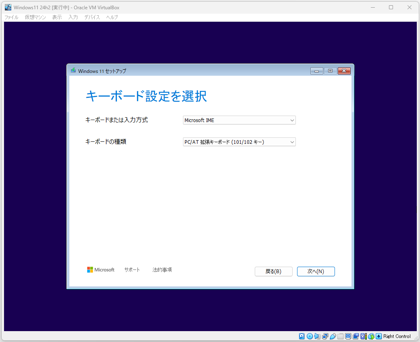Click the 次へ(N) button

tap(316, 271)
